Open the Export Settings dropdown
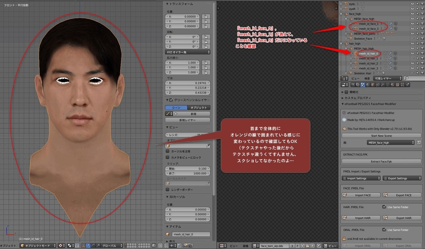The image size is (425, 249). [402, 178]
